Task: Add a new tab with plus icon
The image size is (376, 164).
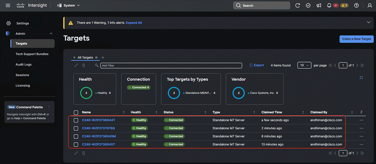Action: click(x=103, y=58)
